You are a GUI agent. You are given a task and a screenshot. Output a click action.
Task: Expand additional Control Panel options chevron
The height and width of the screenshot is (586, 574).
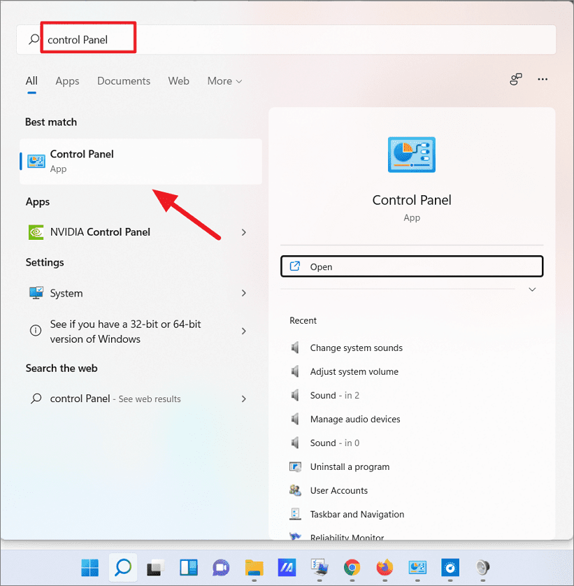pyautogui.click(x=532, y=289)
